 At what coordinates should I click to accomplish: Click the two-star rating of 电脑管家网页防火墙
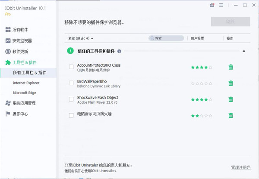(x=202, y=116)
